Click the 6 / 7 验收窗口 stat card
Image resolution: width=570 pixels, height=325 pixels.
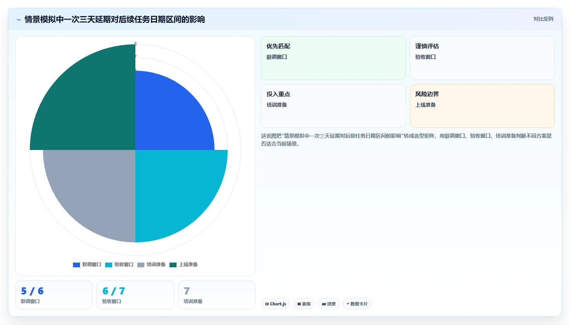[135, 295]
